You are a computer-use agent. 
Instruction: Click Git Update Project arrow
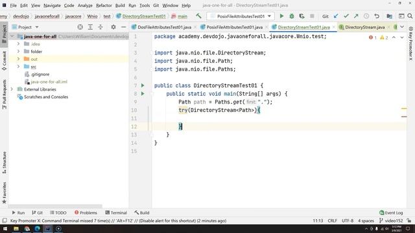(336, 16)
